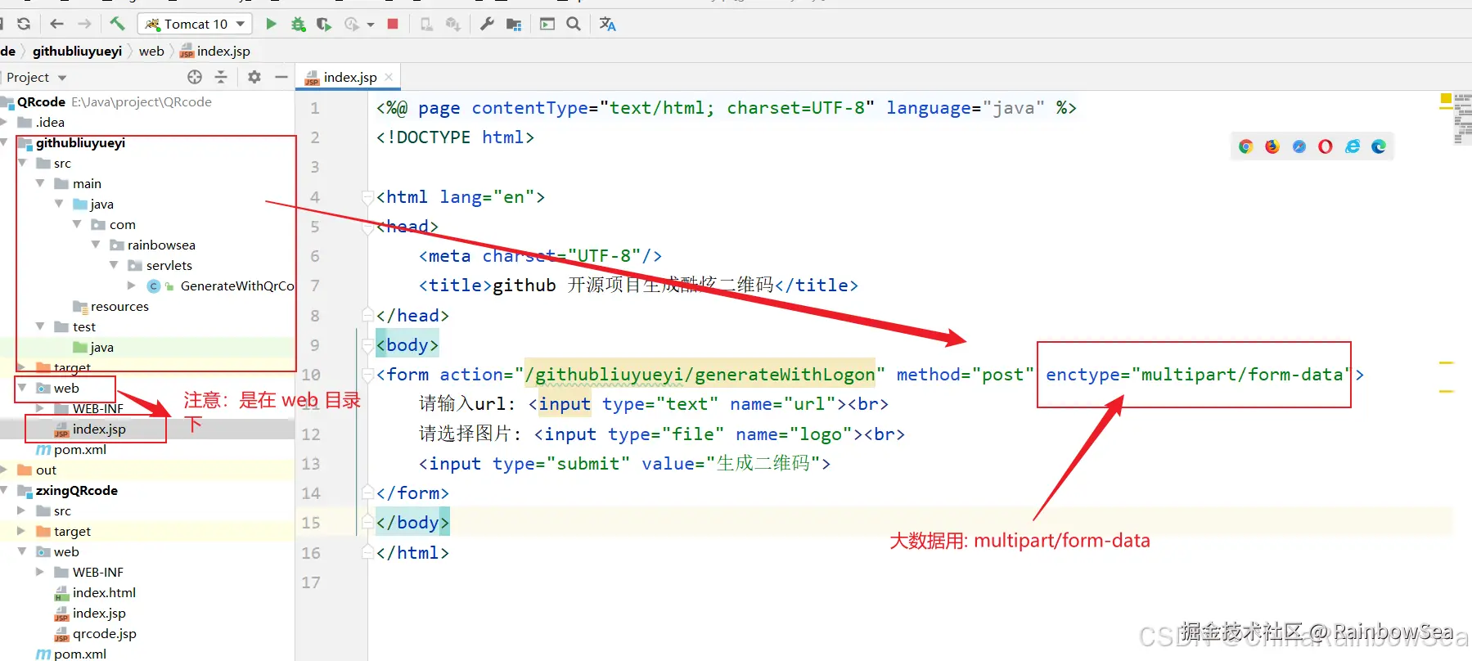
Task: Run with coverage shield icon
Action: (324, 25)
